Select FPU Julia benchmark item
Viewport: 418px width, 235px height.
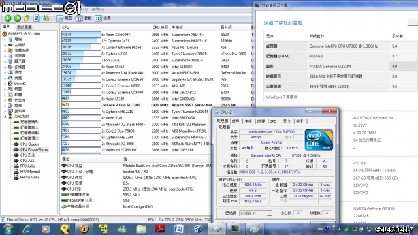[24, 166]
